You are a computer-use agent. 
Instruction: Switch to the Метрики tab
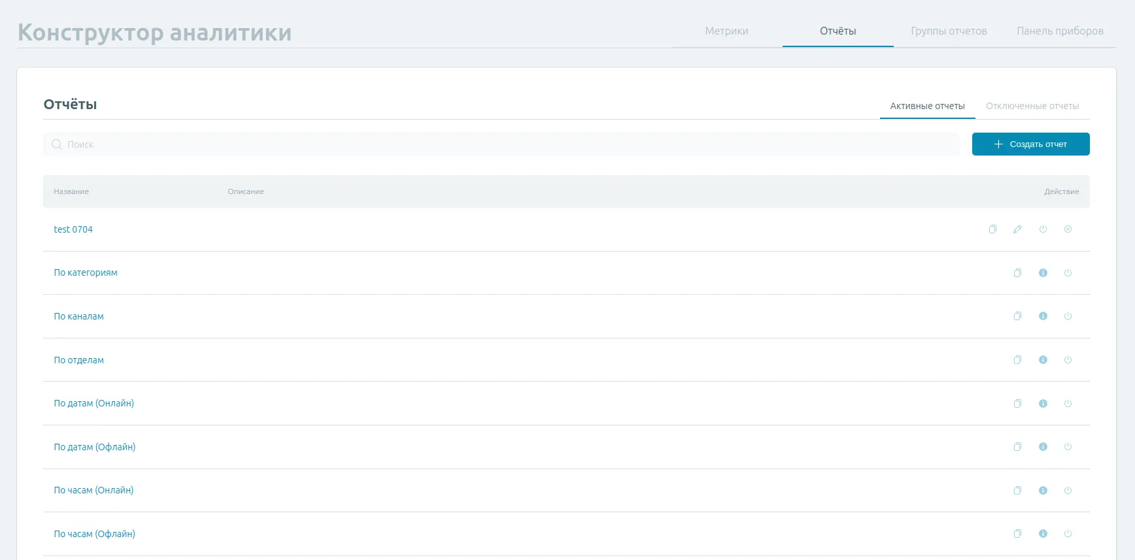(x=726, y=31)
